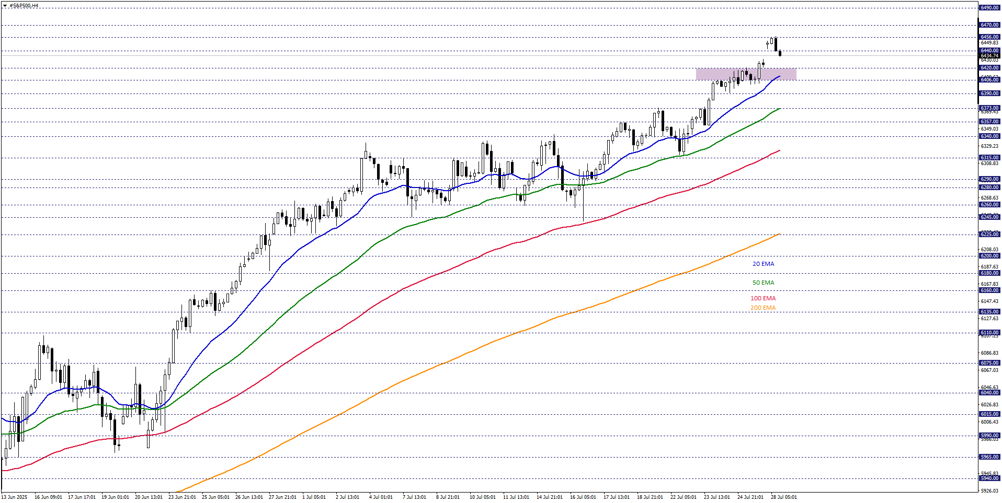Screen dimensions: 1002x503
Task: Click the 24 Jul 21:01 time label
Action: tap(750, 497)
